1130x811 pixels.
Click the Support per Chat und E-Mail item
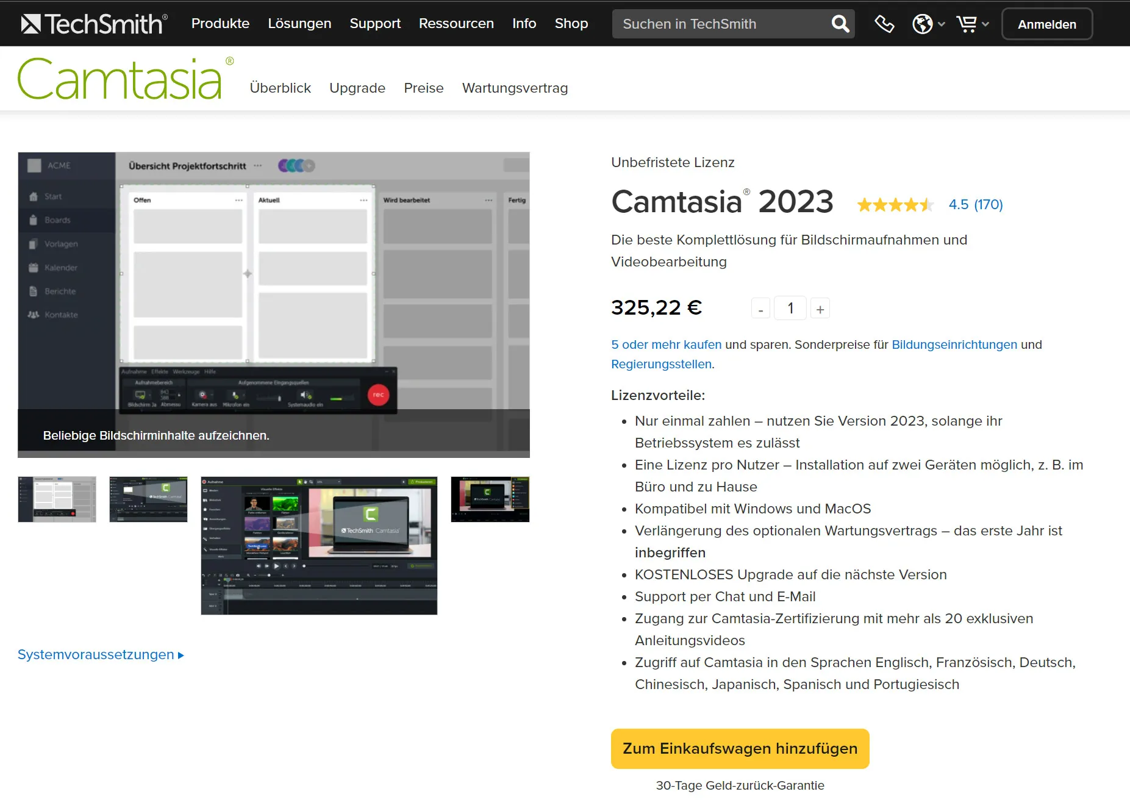coord(725,596)
